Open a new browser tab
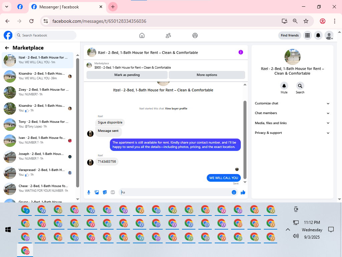The height and width of the screenshot is (257, 342). tap(113, 7)
